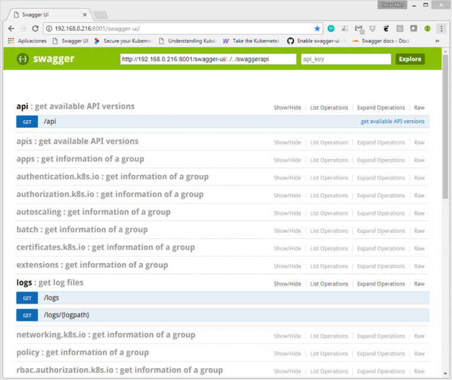The width and height of the screenshot is (452, 380).
Task: Collapse the api section heading
Action: coord(75,106)
